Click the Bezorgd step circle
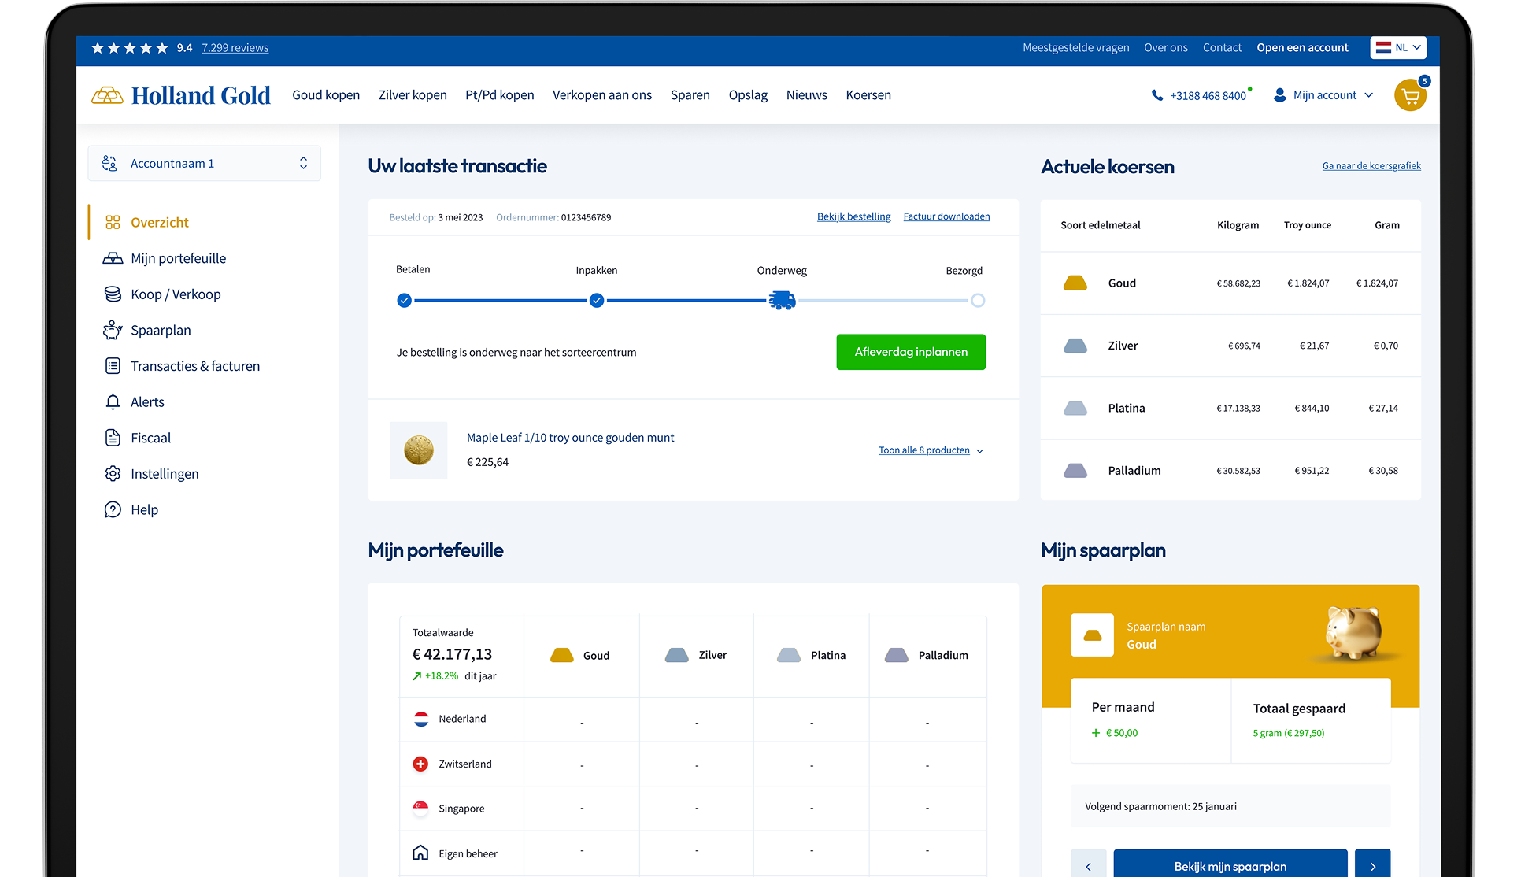The width and height of the screenshot is (1521, 877). tap(977, 300)
